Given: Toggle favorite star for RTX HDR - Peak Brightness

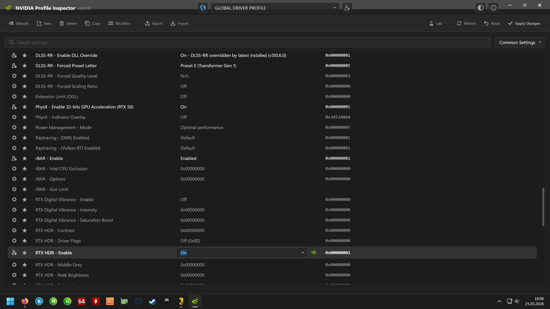Looking at the screenshot, I should [24, 275].
